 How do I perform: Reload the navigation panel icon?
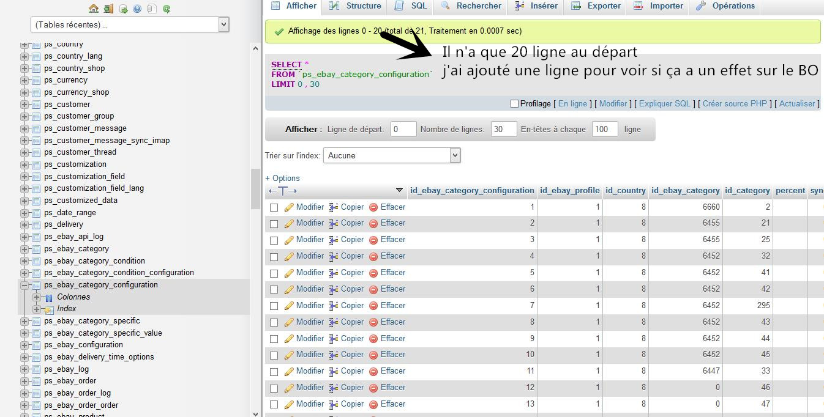(167, 9)
